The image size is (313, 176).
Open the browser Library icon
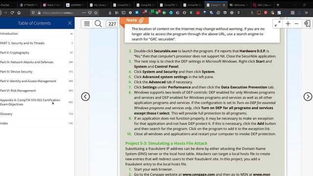point(117,13)
